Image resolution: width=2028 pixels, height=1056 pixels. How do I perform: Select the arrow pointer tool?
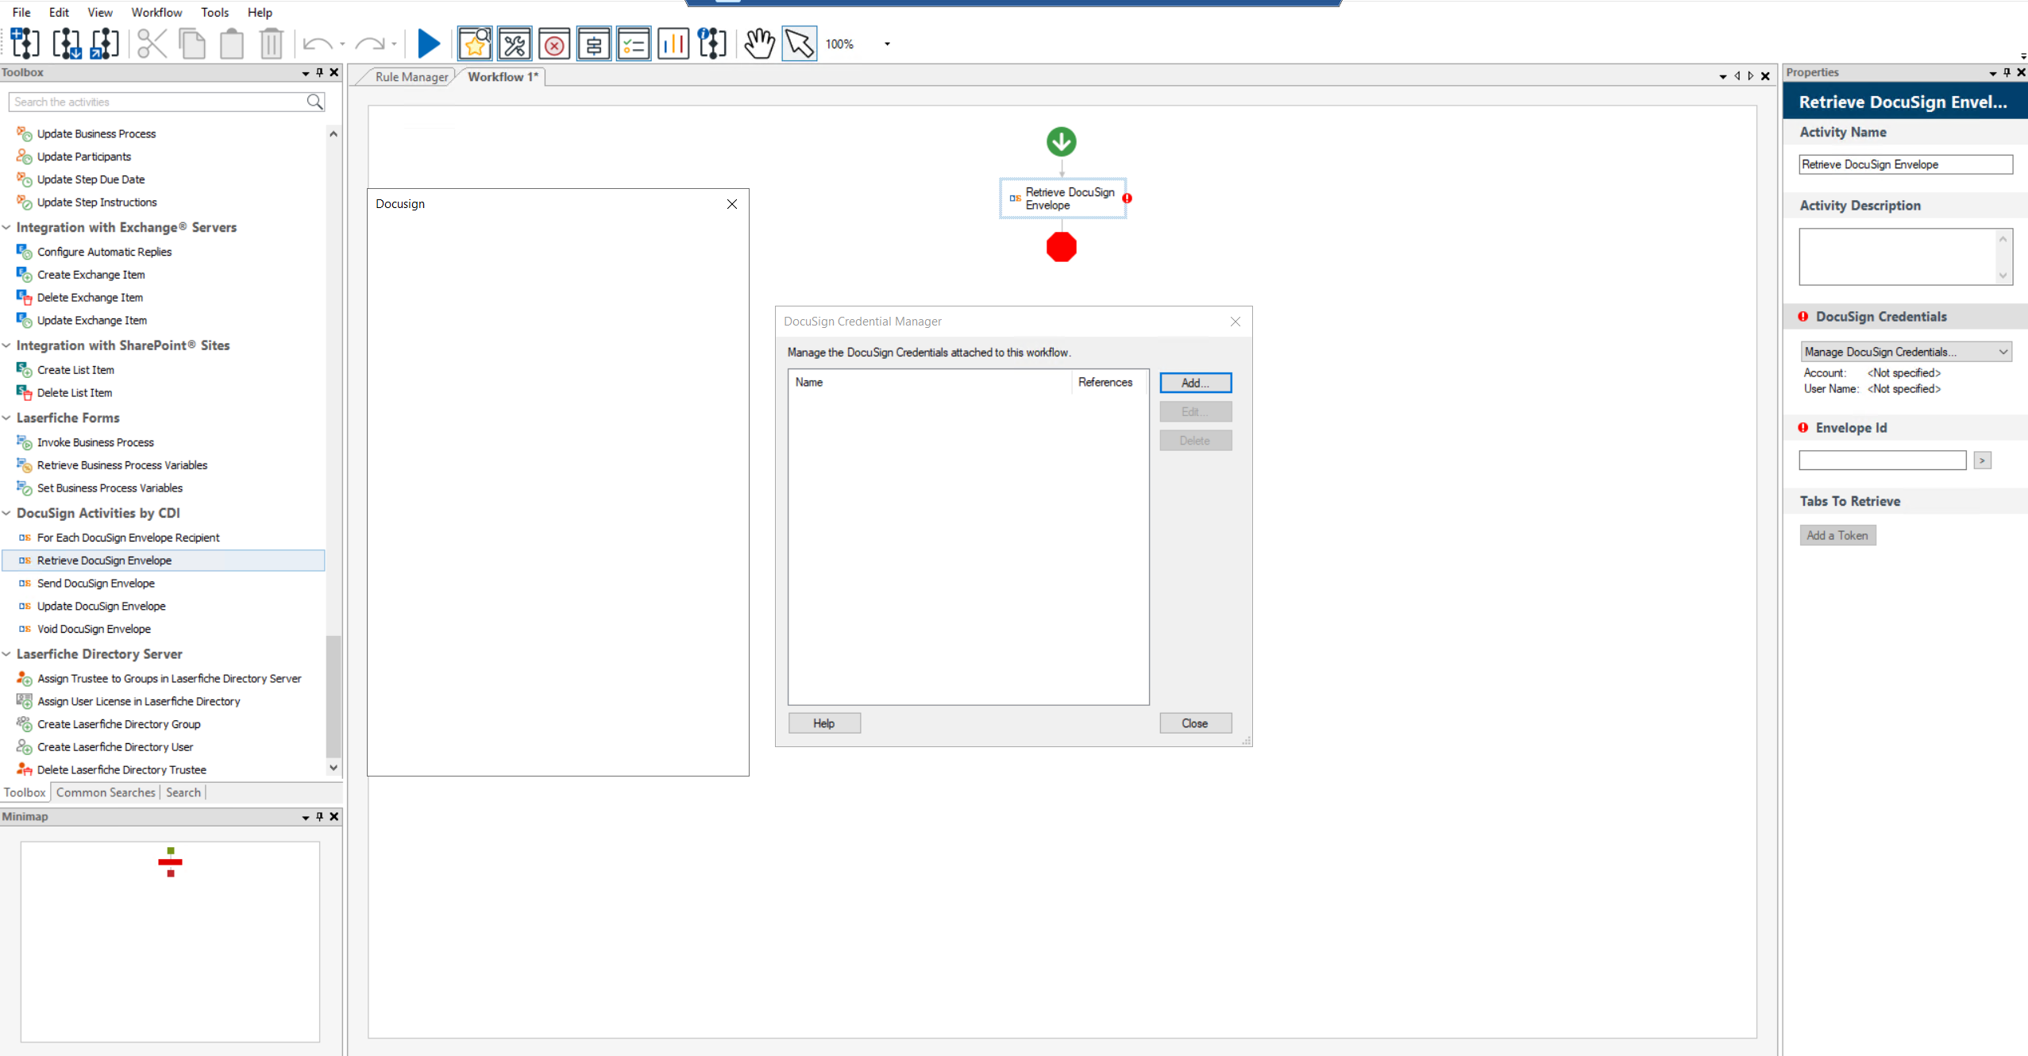pos(799,44)
